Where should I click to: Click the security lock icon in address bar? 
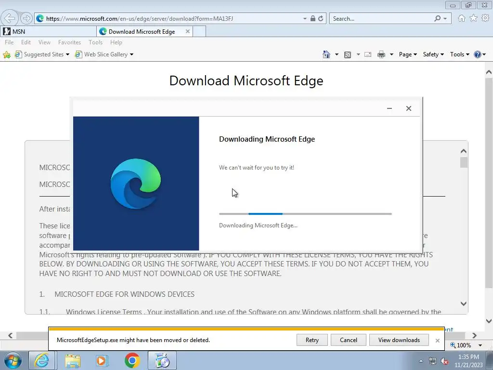point(312,19)
